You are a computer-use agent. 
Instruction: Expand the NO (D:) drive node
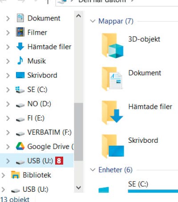pyautogui.click(x=8, y=104)
